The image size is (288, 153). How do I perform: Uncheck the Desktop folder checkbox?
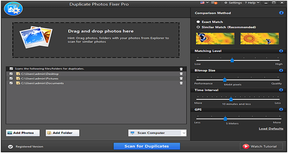pyautogui.click(x=11, y=74)
